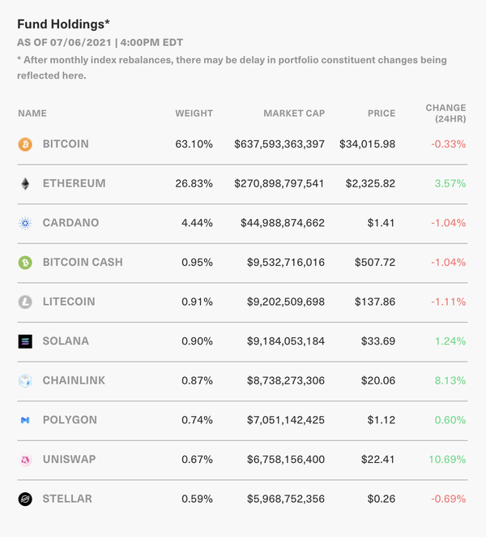Select the CHANGE (24HR) column header
The image size is (486, 540).
pos(446,114)
